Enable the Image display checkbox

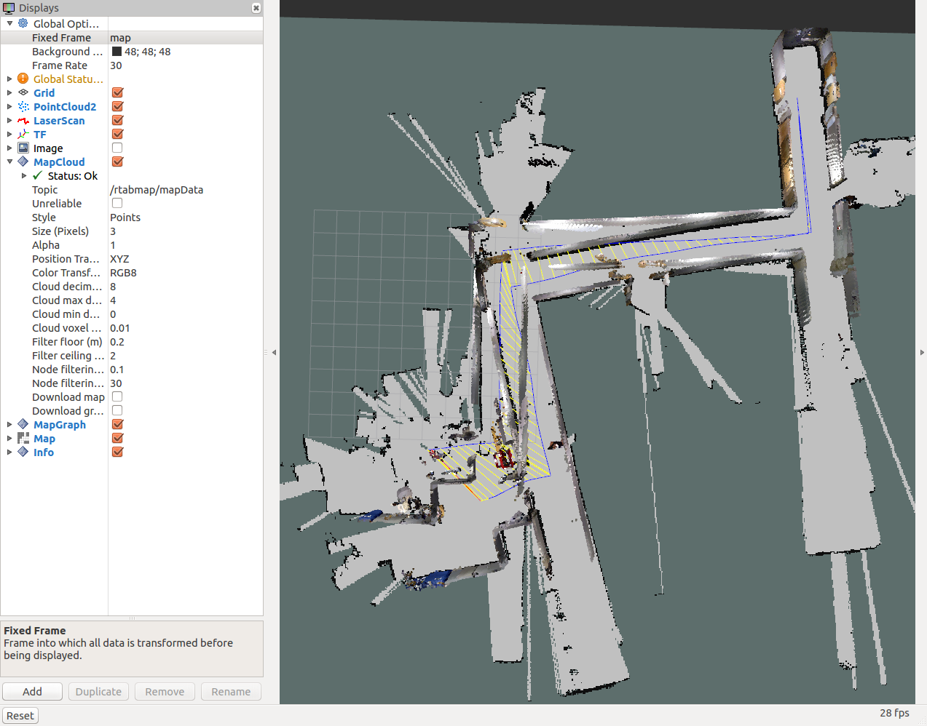pos(117,148)
